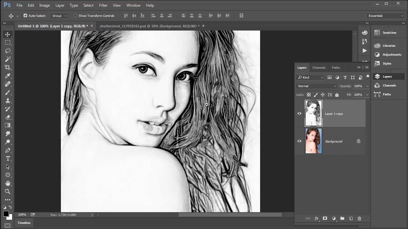This screenshot has height=229, width=408.
Task: Open the Normal blend mode dropdown
Action: pyautogui.click(x=317, y=86)
